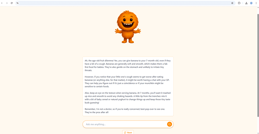
Task: Open the browser extensions puzzle icon
Action: 239,3
